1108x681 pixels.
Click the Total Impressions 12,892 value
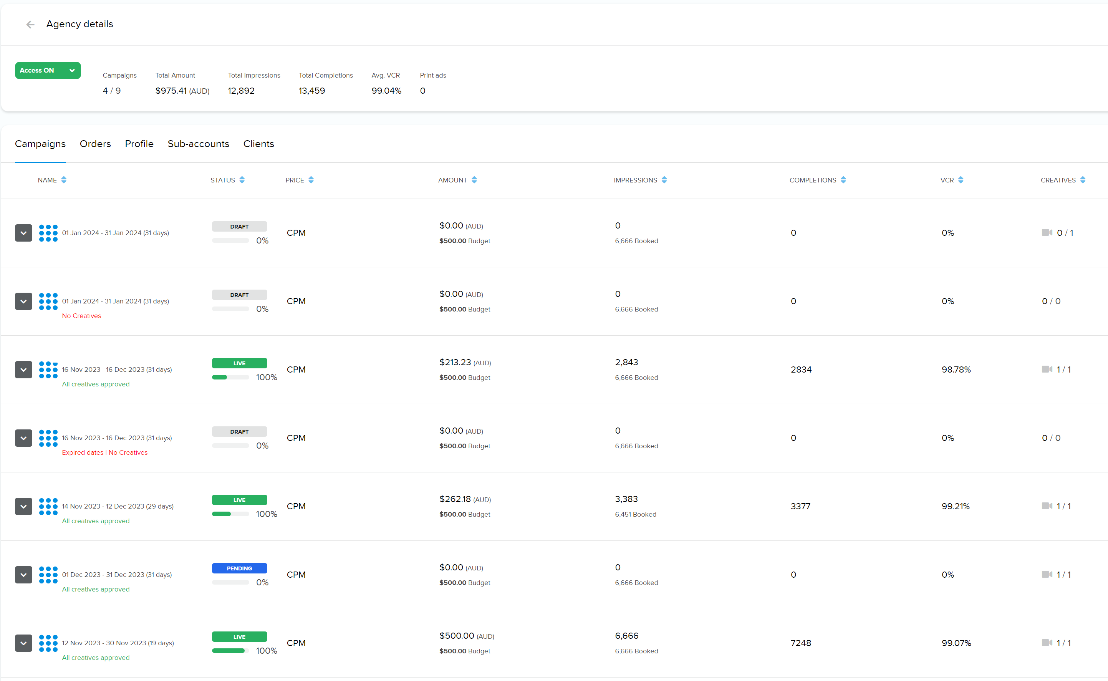pyautogui.click(x=241, y=91)
